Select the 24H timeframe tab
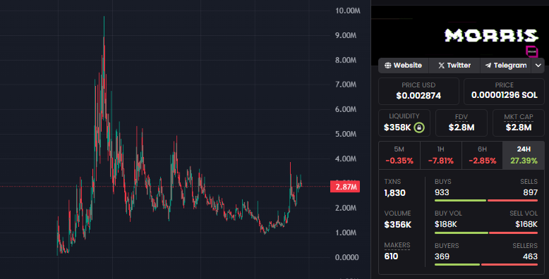Viewport: 549px width, 279px height. pos(524,155)
